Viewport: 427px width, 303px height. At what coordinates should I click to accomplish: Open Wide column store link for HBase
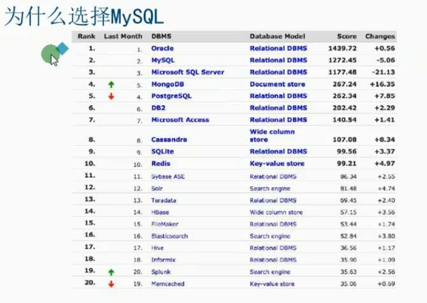click(x=276, y=213)
